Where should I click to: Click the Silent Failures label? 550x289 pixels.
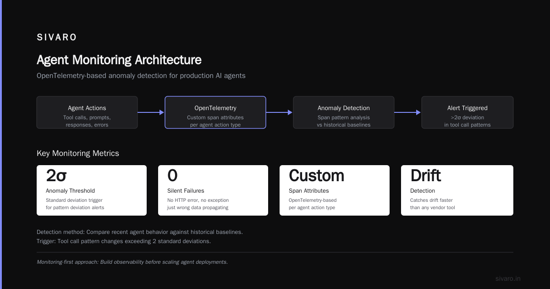(186, 191)
